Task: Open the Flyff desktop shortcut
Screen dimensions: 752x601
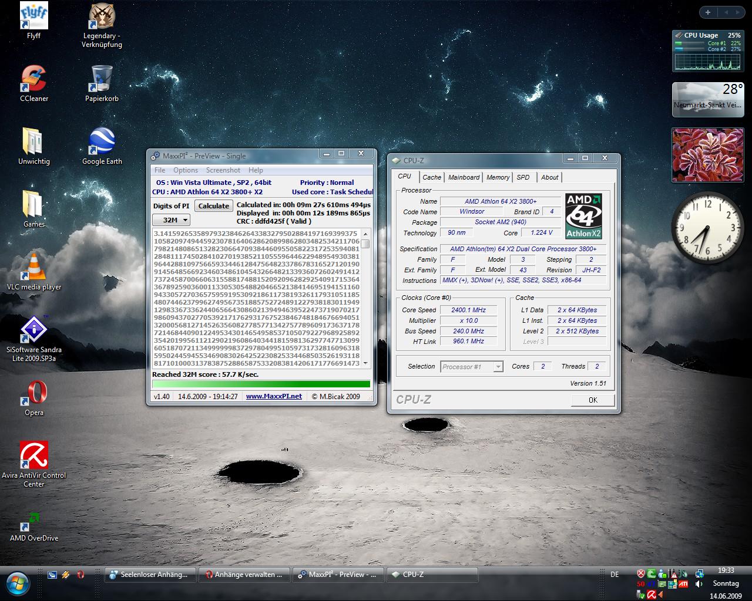Action: tap(33, 21)
